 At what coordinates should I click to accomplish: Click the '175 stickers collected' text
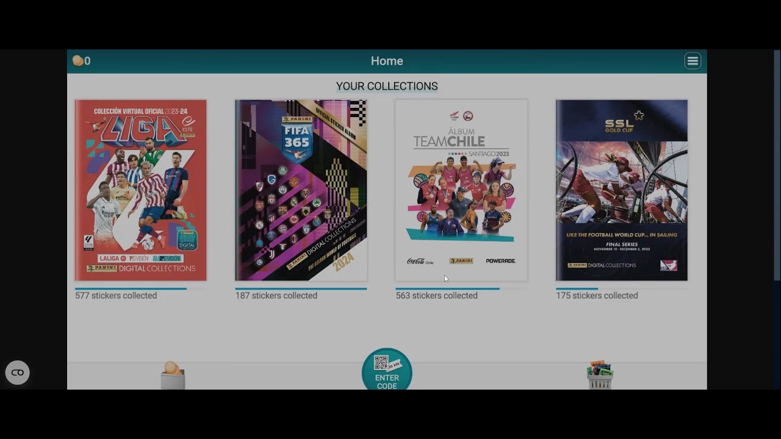597,296
